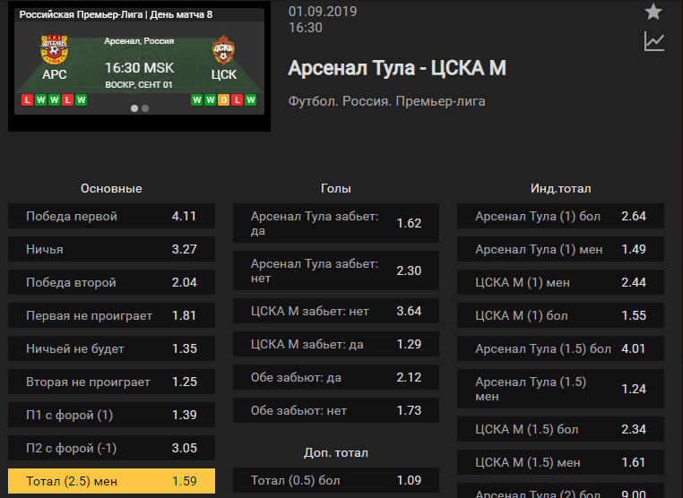Screen dimensions: 683x498
Task: Select Ничьей не будет 1.35
Action: [x=111, y=348]
